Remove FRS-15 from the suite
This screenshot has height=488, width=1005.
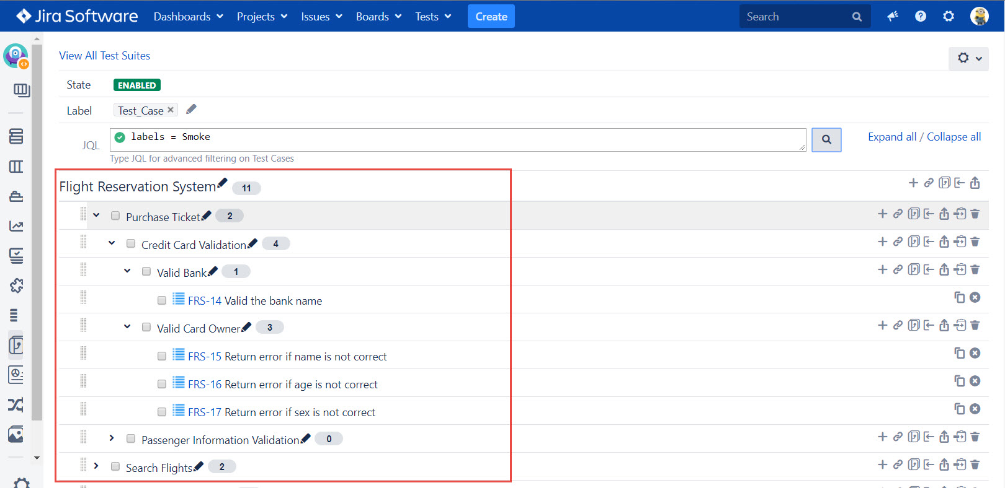975,353
